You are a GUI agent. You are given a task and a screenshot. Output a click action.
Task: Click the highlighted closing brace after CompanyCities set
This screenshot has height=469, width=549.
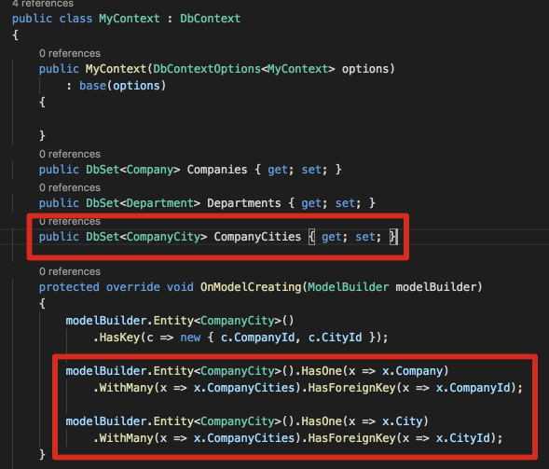pos(393,237)
